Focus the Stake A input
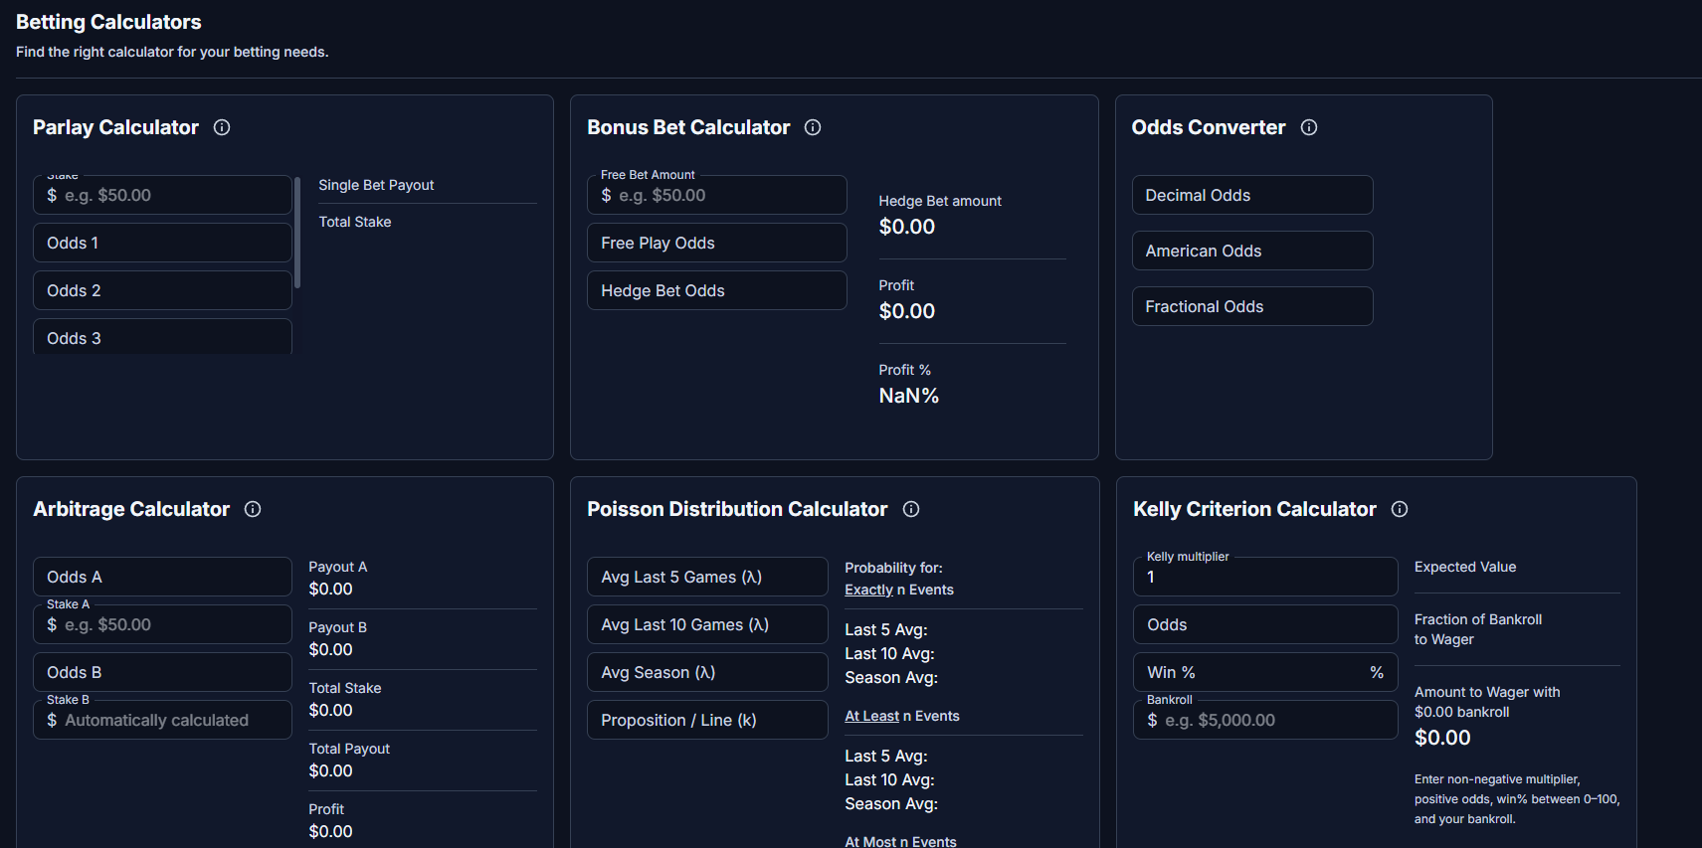The height and width of the screenshot is (848, 1702). pyautogui.click(x=162, y=624)
